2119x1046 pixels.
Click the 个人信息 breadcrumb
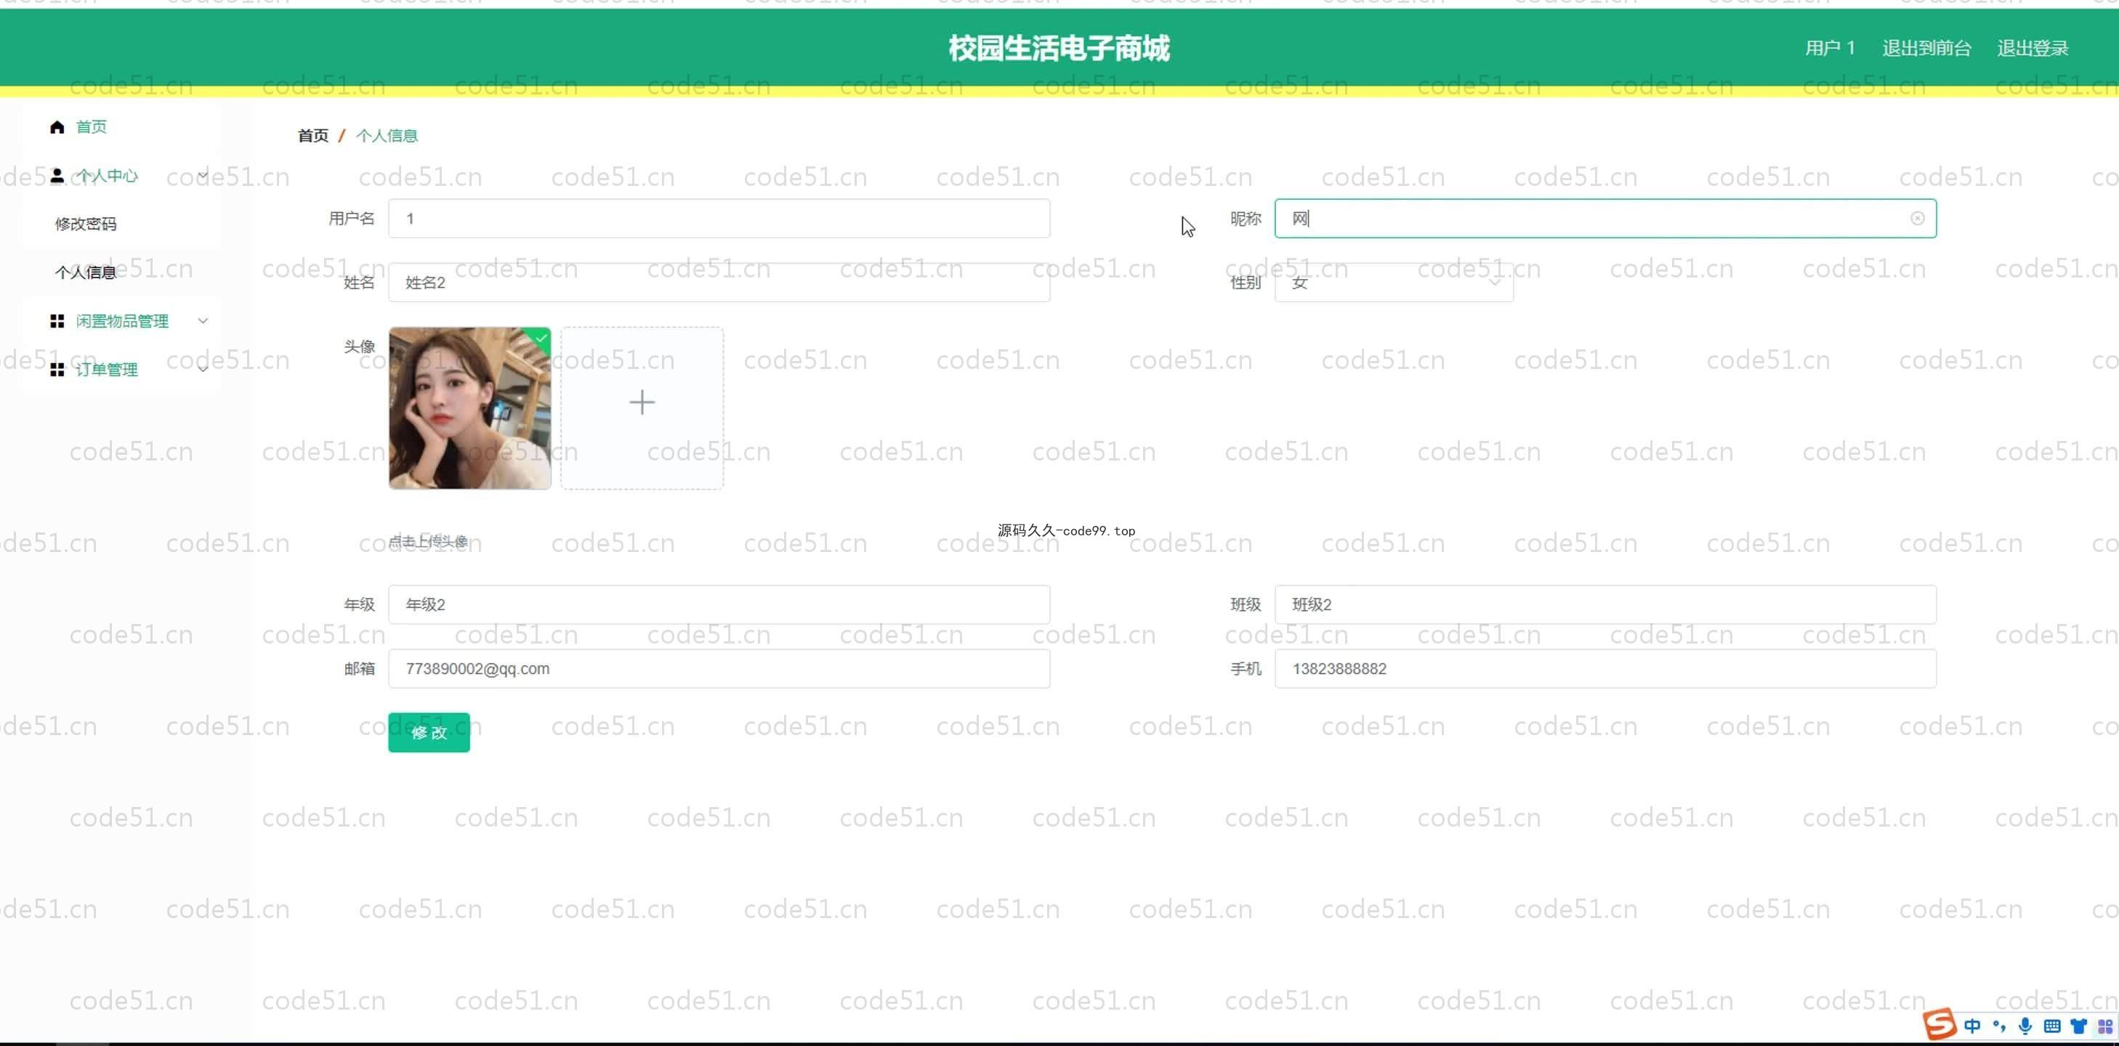click(x=387, y=136)
